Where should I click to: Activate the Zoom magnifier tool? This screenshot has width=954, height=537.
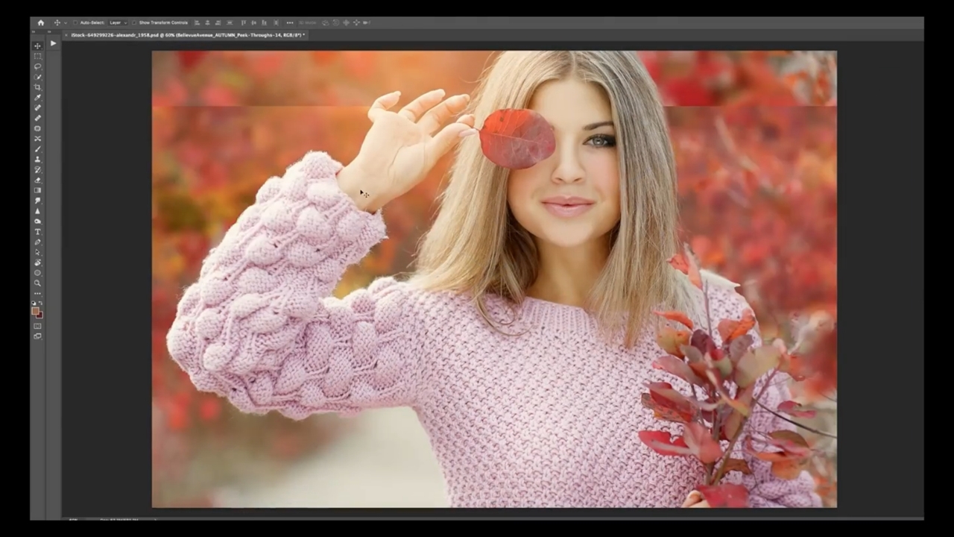pyautogui.click(x=37, y=283)
